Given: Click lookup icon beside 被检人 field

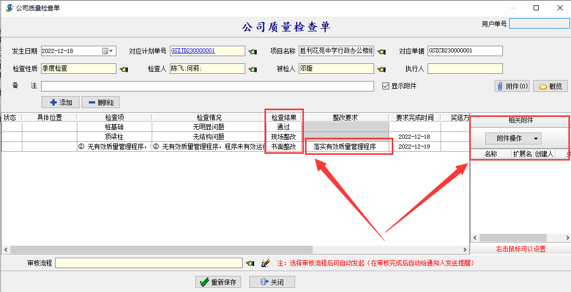Looking at the screenshot, I should point(381,69).
